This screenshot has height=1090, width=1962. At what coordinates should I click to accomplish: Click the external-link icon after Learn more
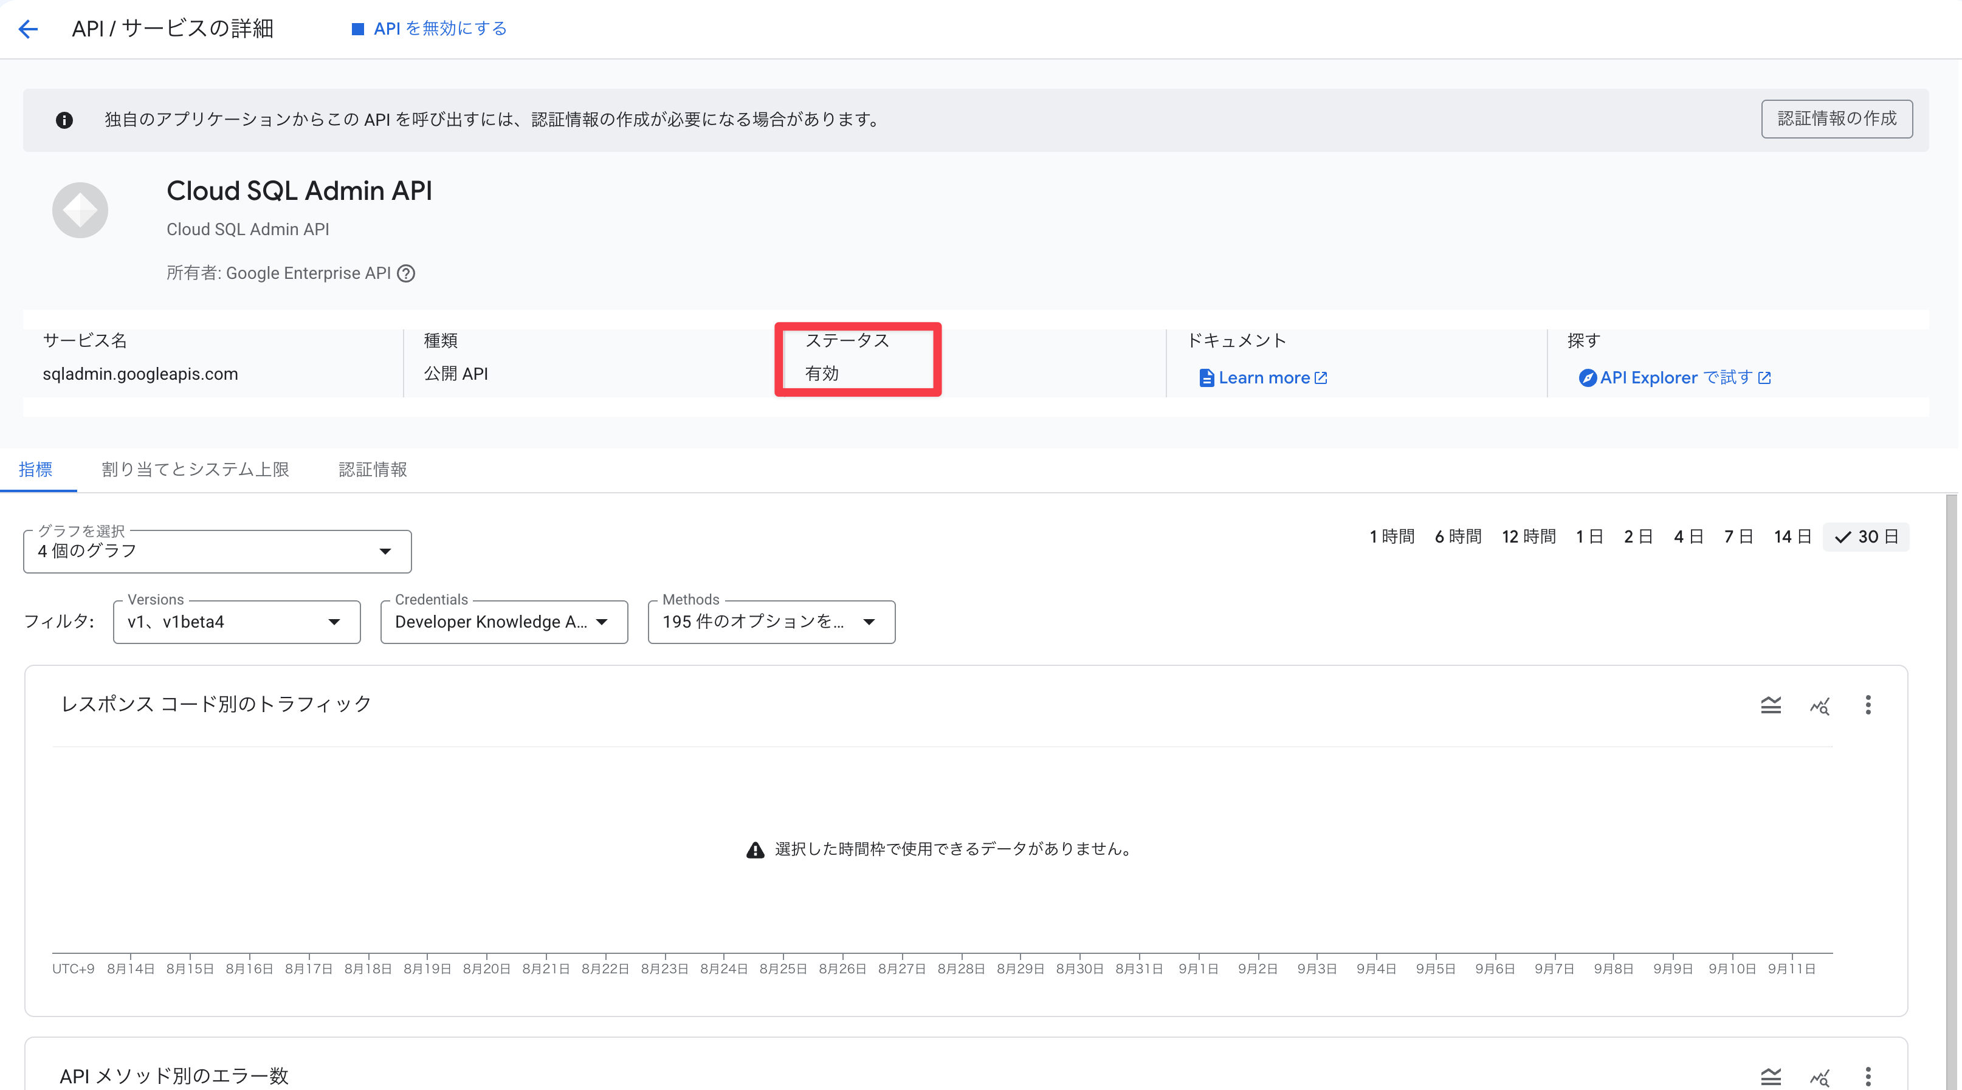(1321, 377)
